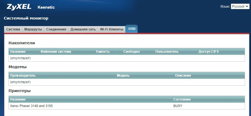The width and height of the screenshot is (251, 116).
Task: Click the Описание column header
Action: click(x=183, y=76)
